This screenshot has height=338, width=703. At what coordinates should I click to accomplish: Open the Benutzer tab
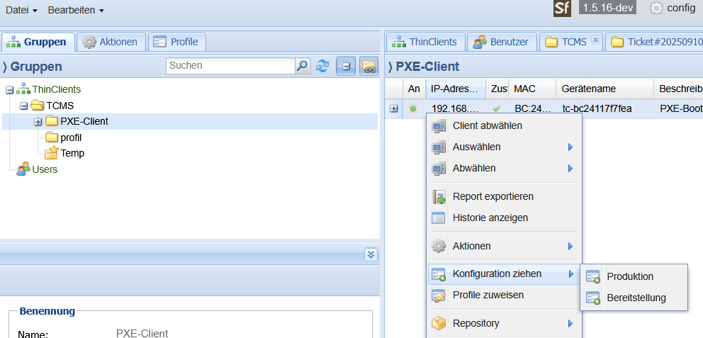(501, 42)
